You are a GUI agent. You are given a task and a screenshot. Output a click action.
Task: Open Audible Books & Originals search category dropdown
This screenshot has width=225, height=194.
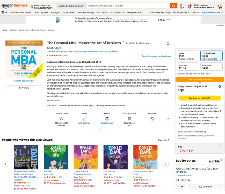coord(71,6)
